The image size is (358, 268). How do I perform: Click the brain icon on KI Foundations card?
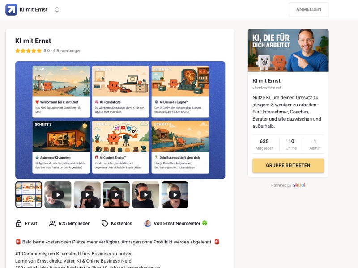[97, 102]
